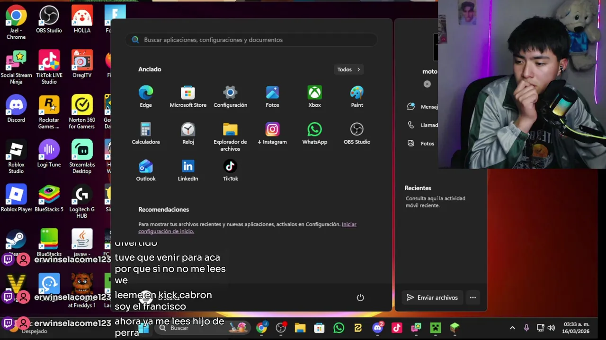The image size is (606, 340).
Task: Select javaw desktop shortcut
Action: click(x=82, y=243)
